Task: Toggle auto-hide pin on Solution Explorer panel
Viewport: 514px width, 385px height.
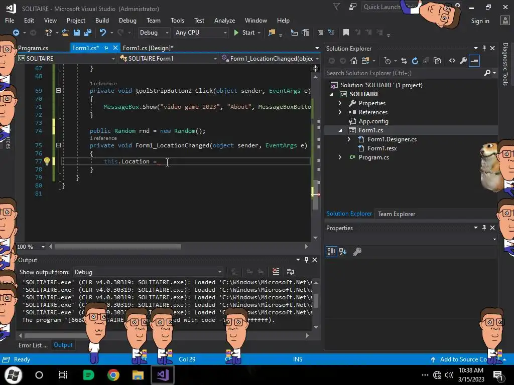Action: pyautogui.click(x=484, y=48)
